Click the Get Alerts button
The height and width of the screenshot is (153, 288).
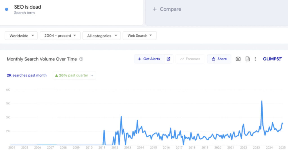point(149,59)
